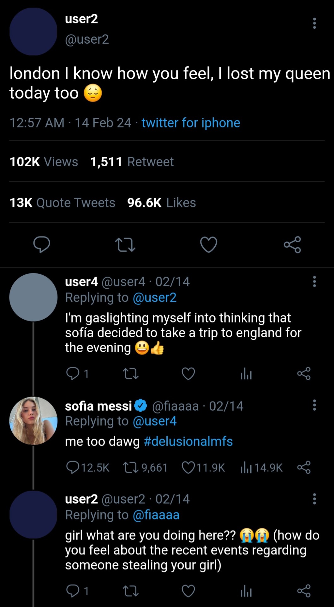
Task: Retweet the main tweet by user2
Action: (125, 245)
